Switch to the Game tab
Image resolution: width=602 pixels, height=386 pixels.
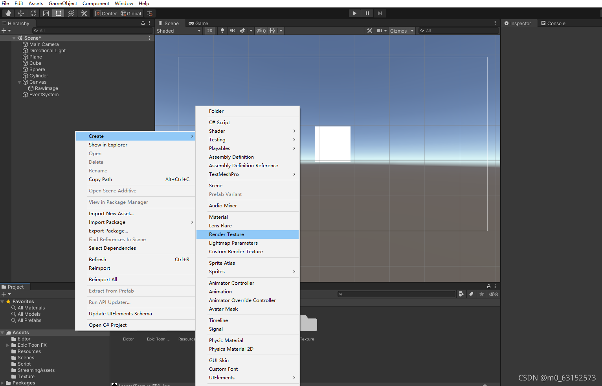click(198, 23)
